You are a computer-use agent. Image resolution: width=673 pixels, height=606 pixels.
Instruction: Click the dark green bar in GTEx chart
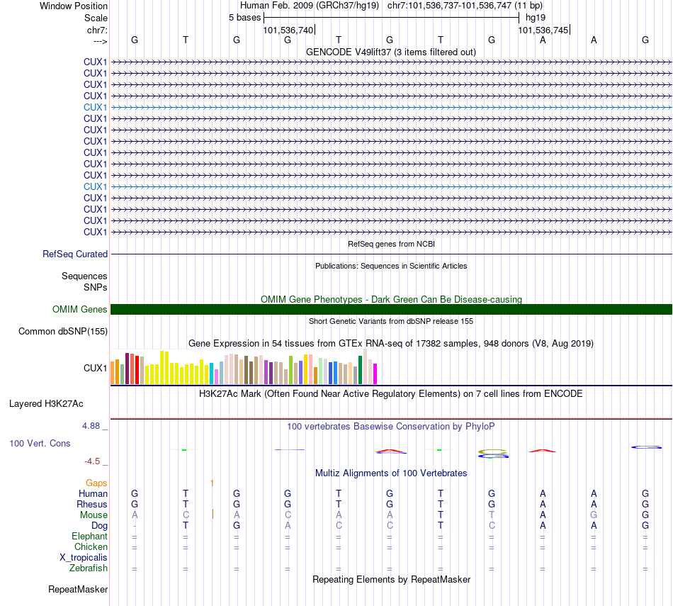pos(360,370)
